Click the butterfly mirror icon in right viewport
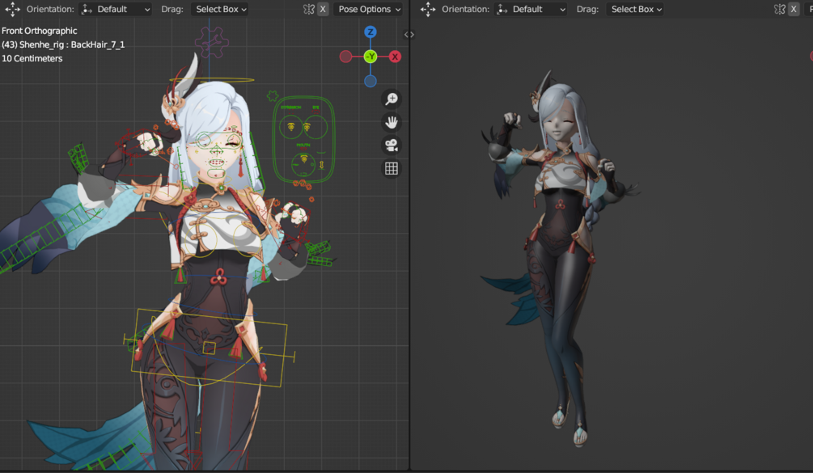The height and width of the screenshot is (473, 813). coord(780,9)
